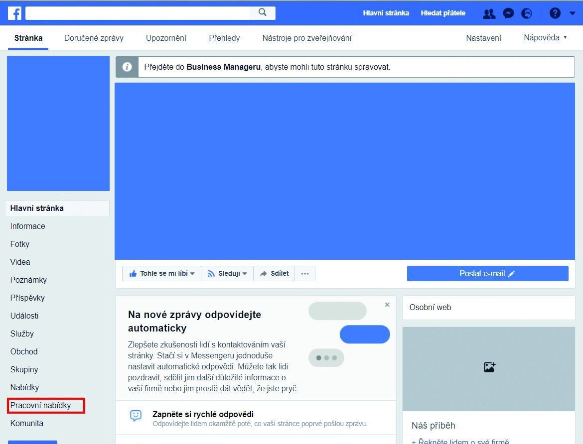The width and height of the screenshot is (583, 444).
Task: Switch to Doručené zprávy tab
Action: coord(94,38)
